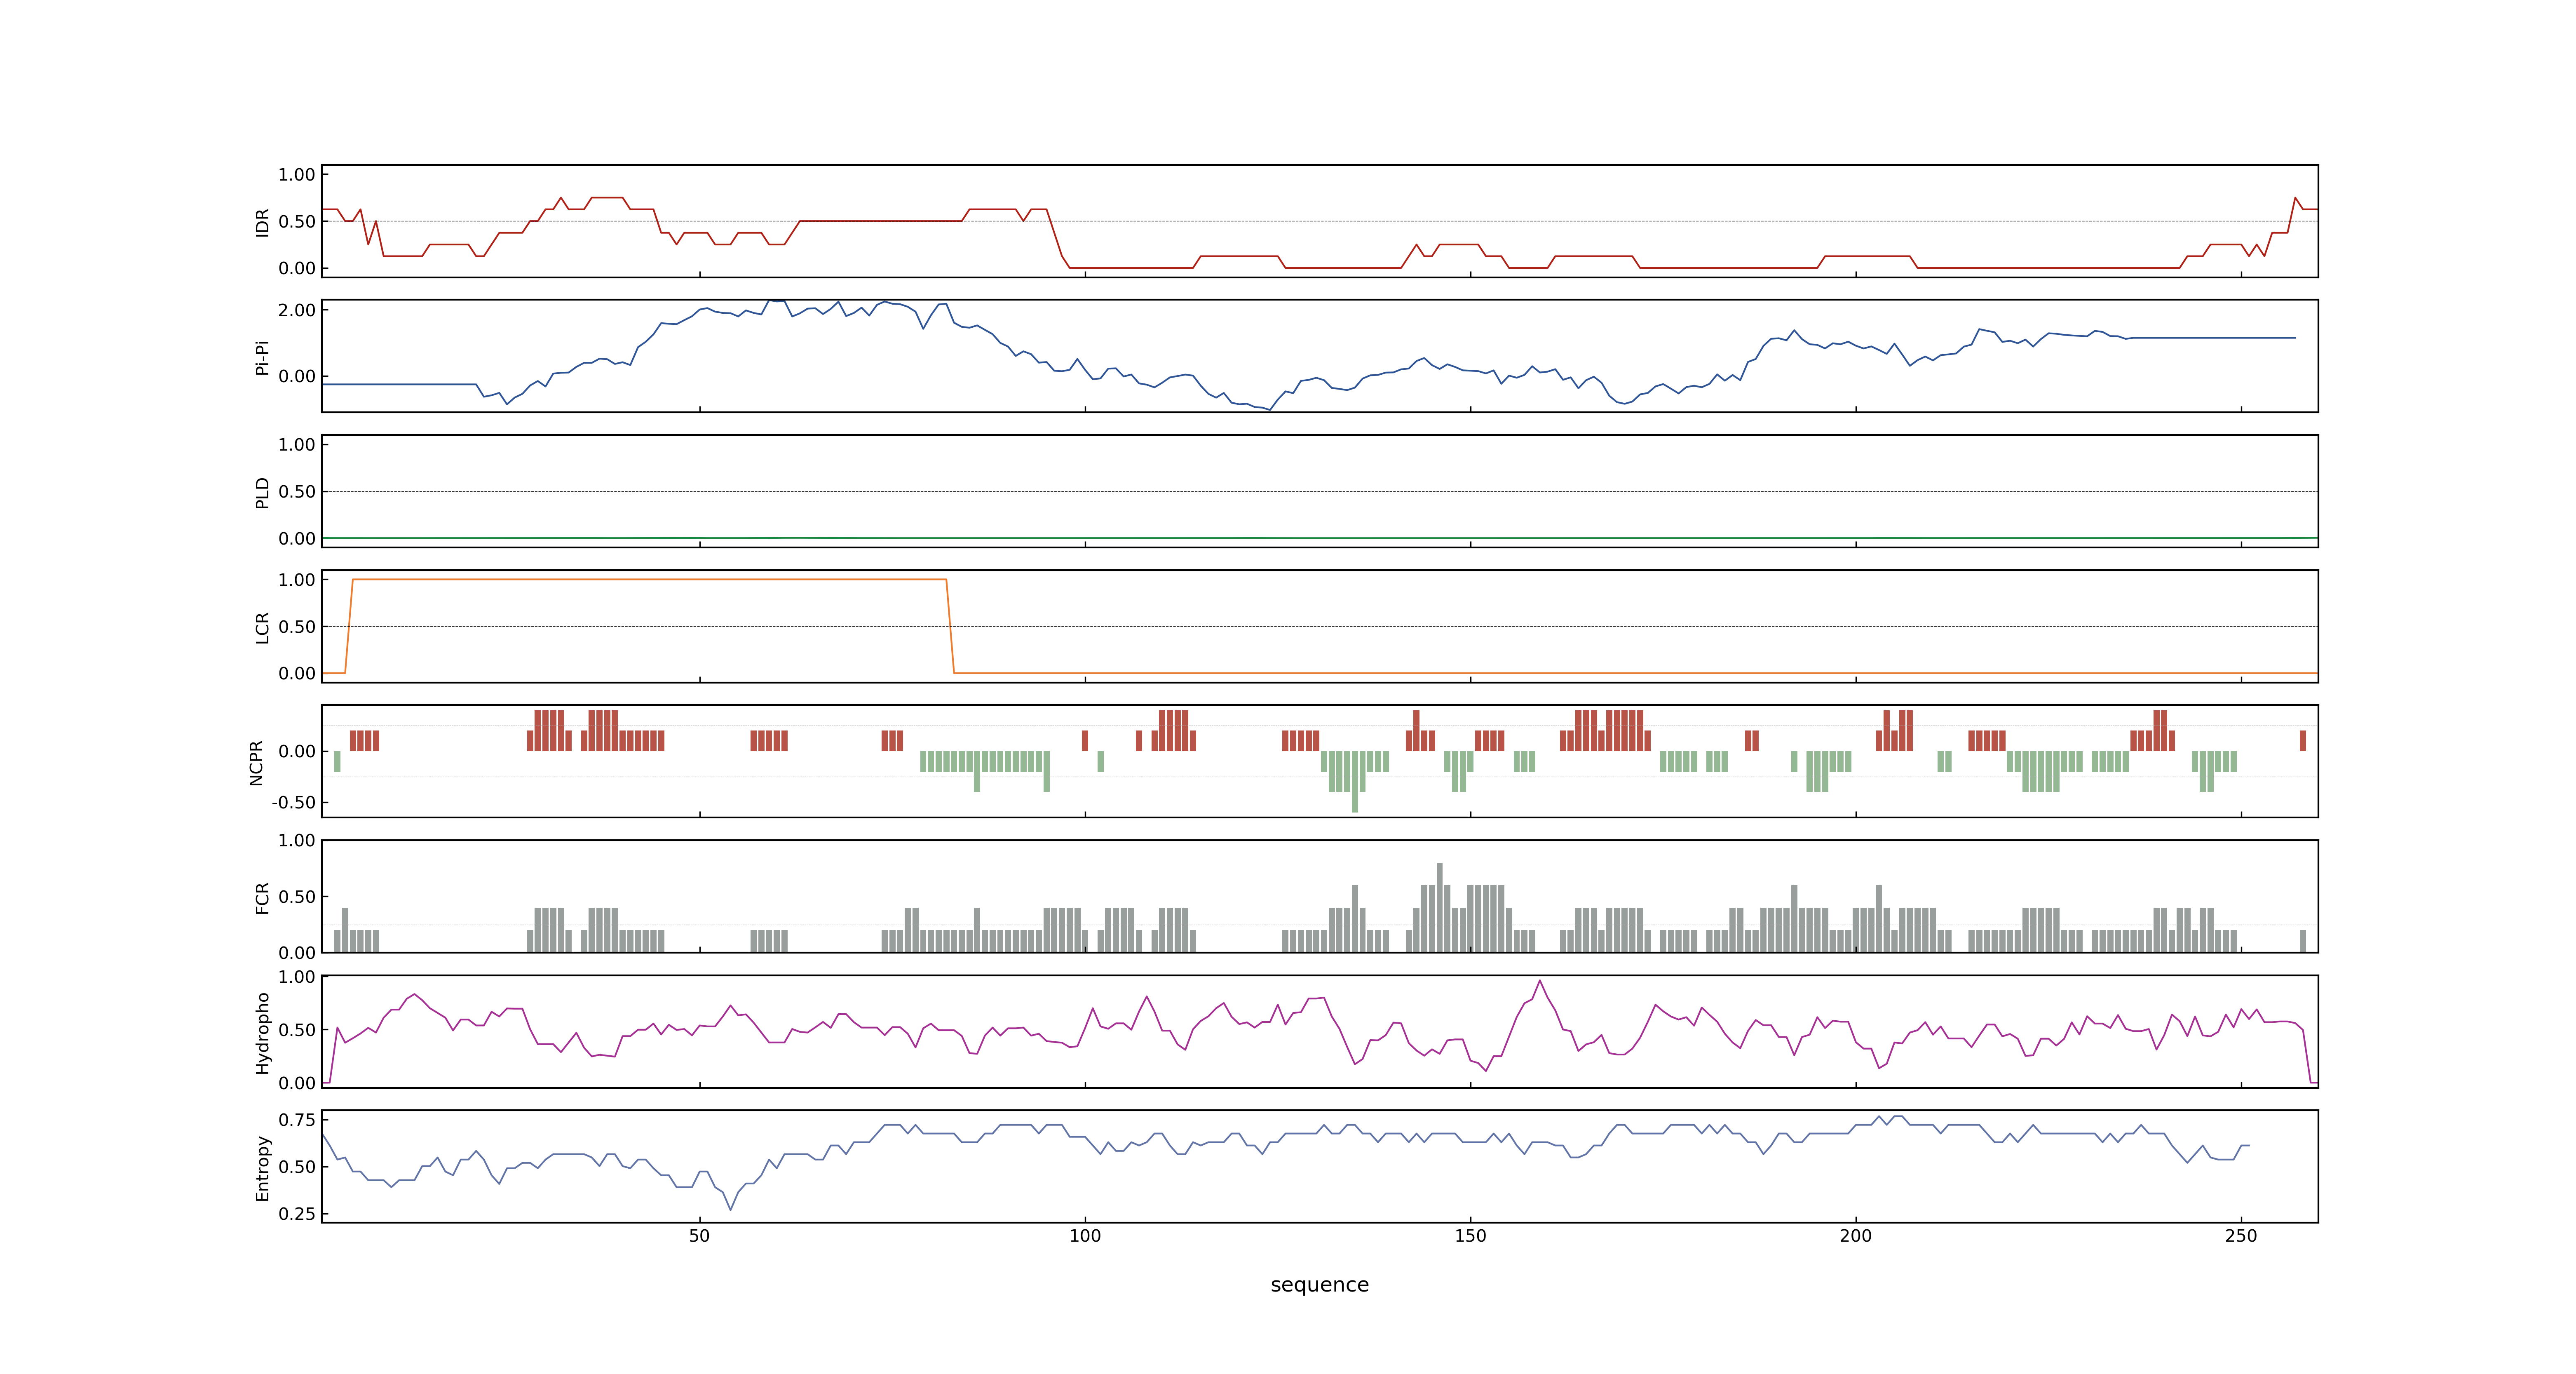Click the "1.00" tick on the FCR axis

point(297,840)
